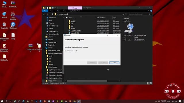This screenshot has width=184, height=103.
Task: Switch to Application Tools tab
Action: tap(75, 11)
